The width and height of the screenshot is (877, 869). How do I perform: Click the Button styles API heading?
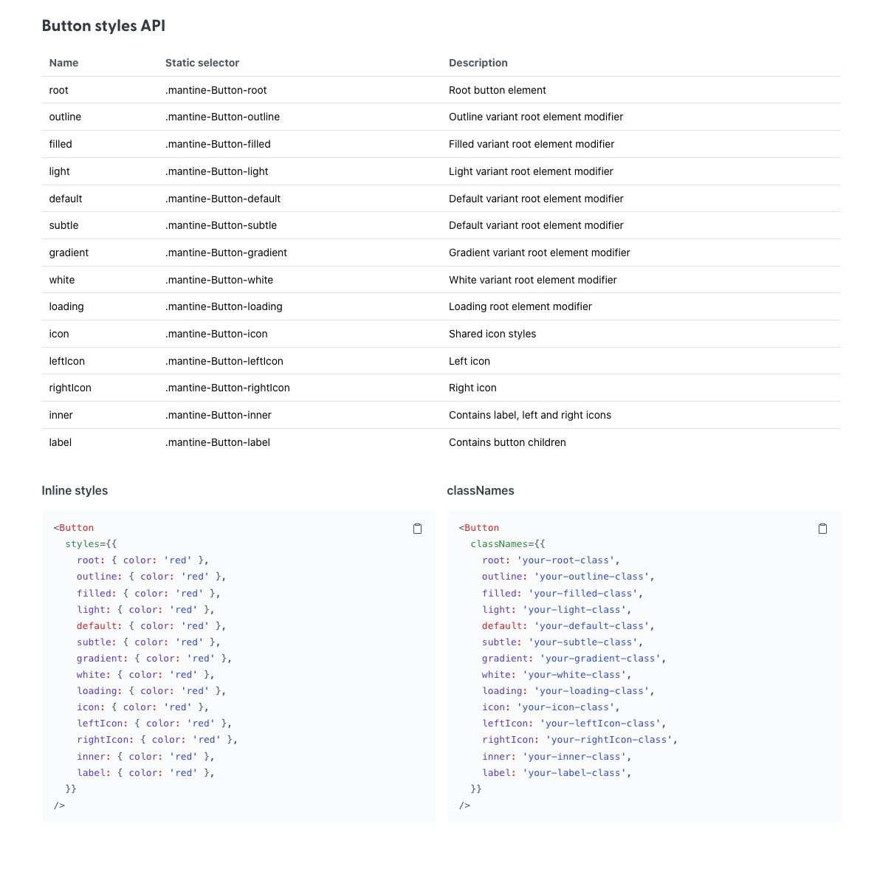tap(103, 25)
